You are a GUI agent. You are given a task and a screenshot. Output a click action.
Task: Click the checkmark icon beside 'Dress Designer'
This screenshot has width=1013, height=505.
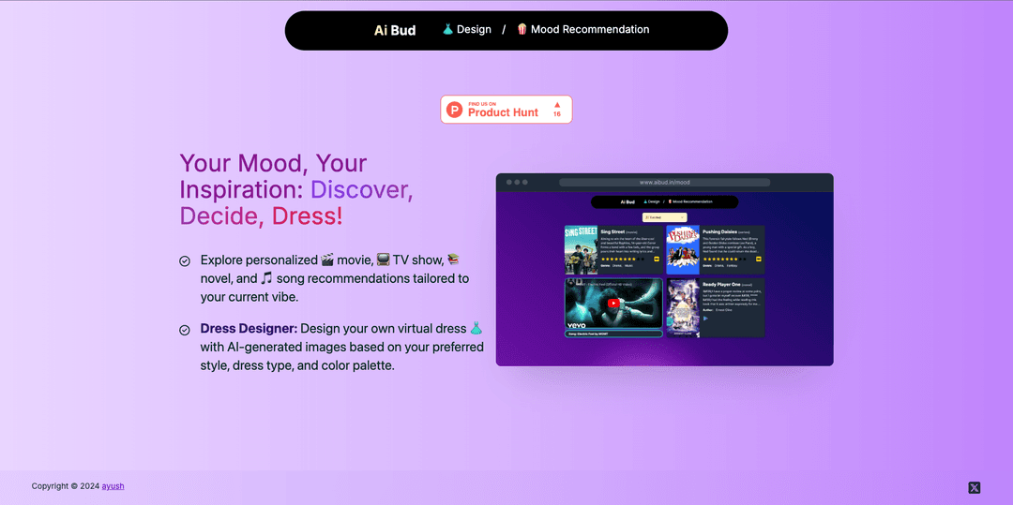(x=185, y=330)
